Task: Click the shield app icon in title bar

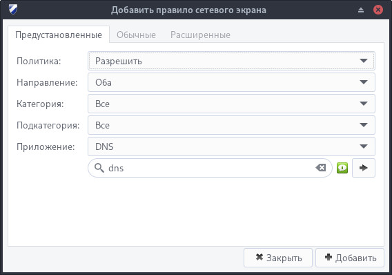Action: [12, 10]
